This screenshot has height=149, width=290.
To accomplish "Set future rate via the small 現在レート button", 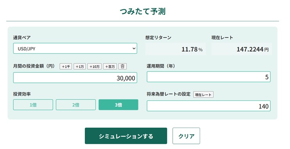I will 203,95.
